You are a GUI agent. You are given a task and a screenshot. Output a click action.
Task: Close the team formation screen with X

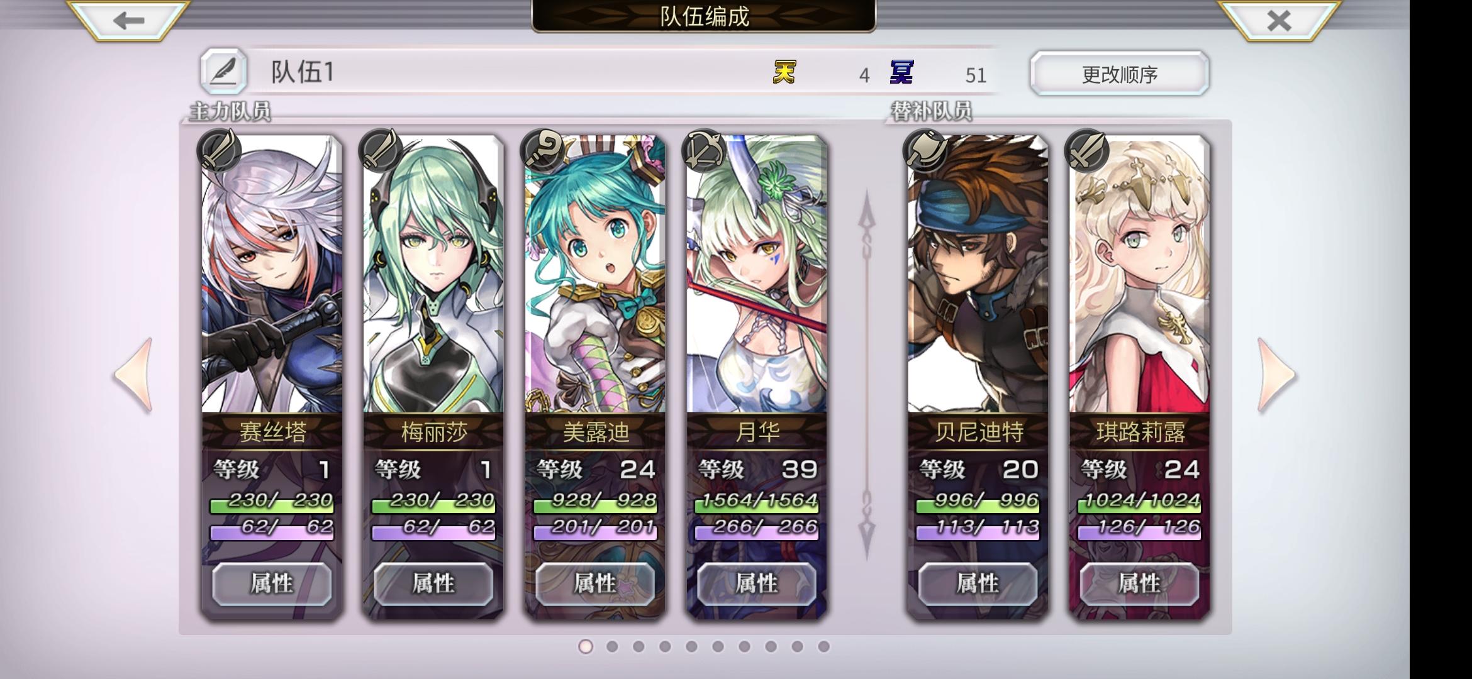point(1280,20)
